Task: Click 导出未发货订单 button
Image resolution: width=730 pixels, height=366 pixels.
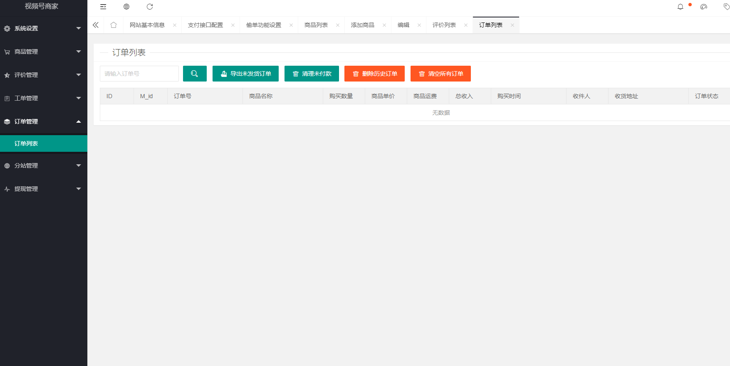Action: point(245,74)
